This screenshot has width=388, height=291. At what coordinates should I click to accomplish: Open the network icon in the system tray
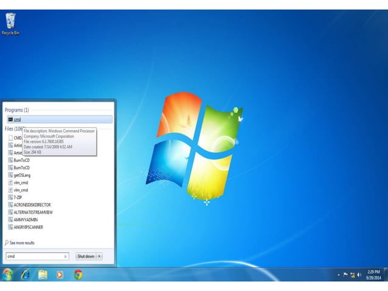[353, 275]
